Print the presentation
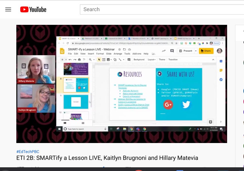The width and height of the screenshot is (244, 171). tap(79, 60)
